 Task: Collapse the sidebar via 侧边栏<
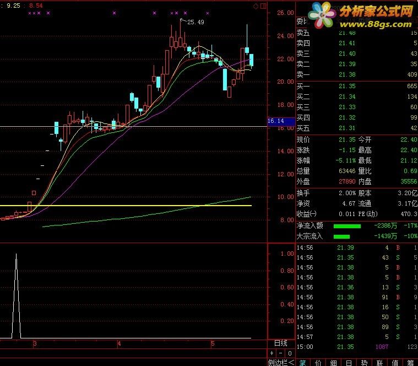tap(281, 363)
